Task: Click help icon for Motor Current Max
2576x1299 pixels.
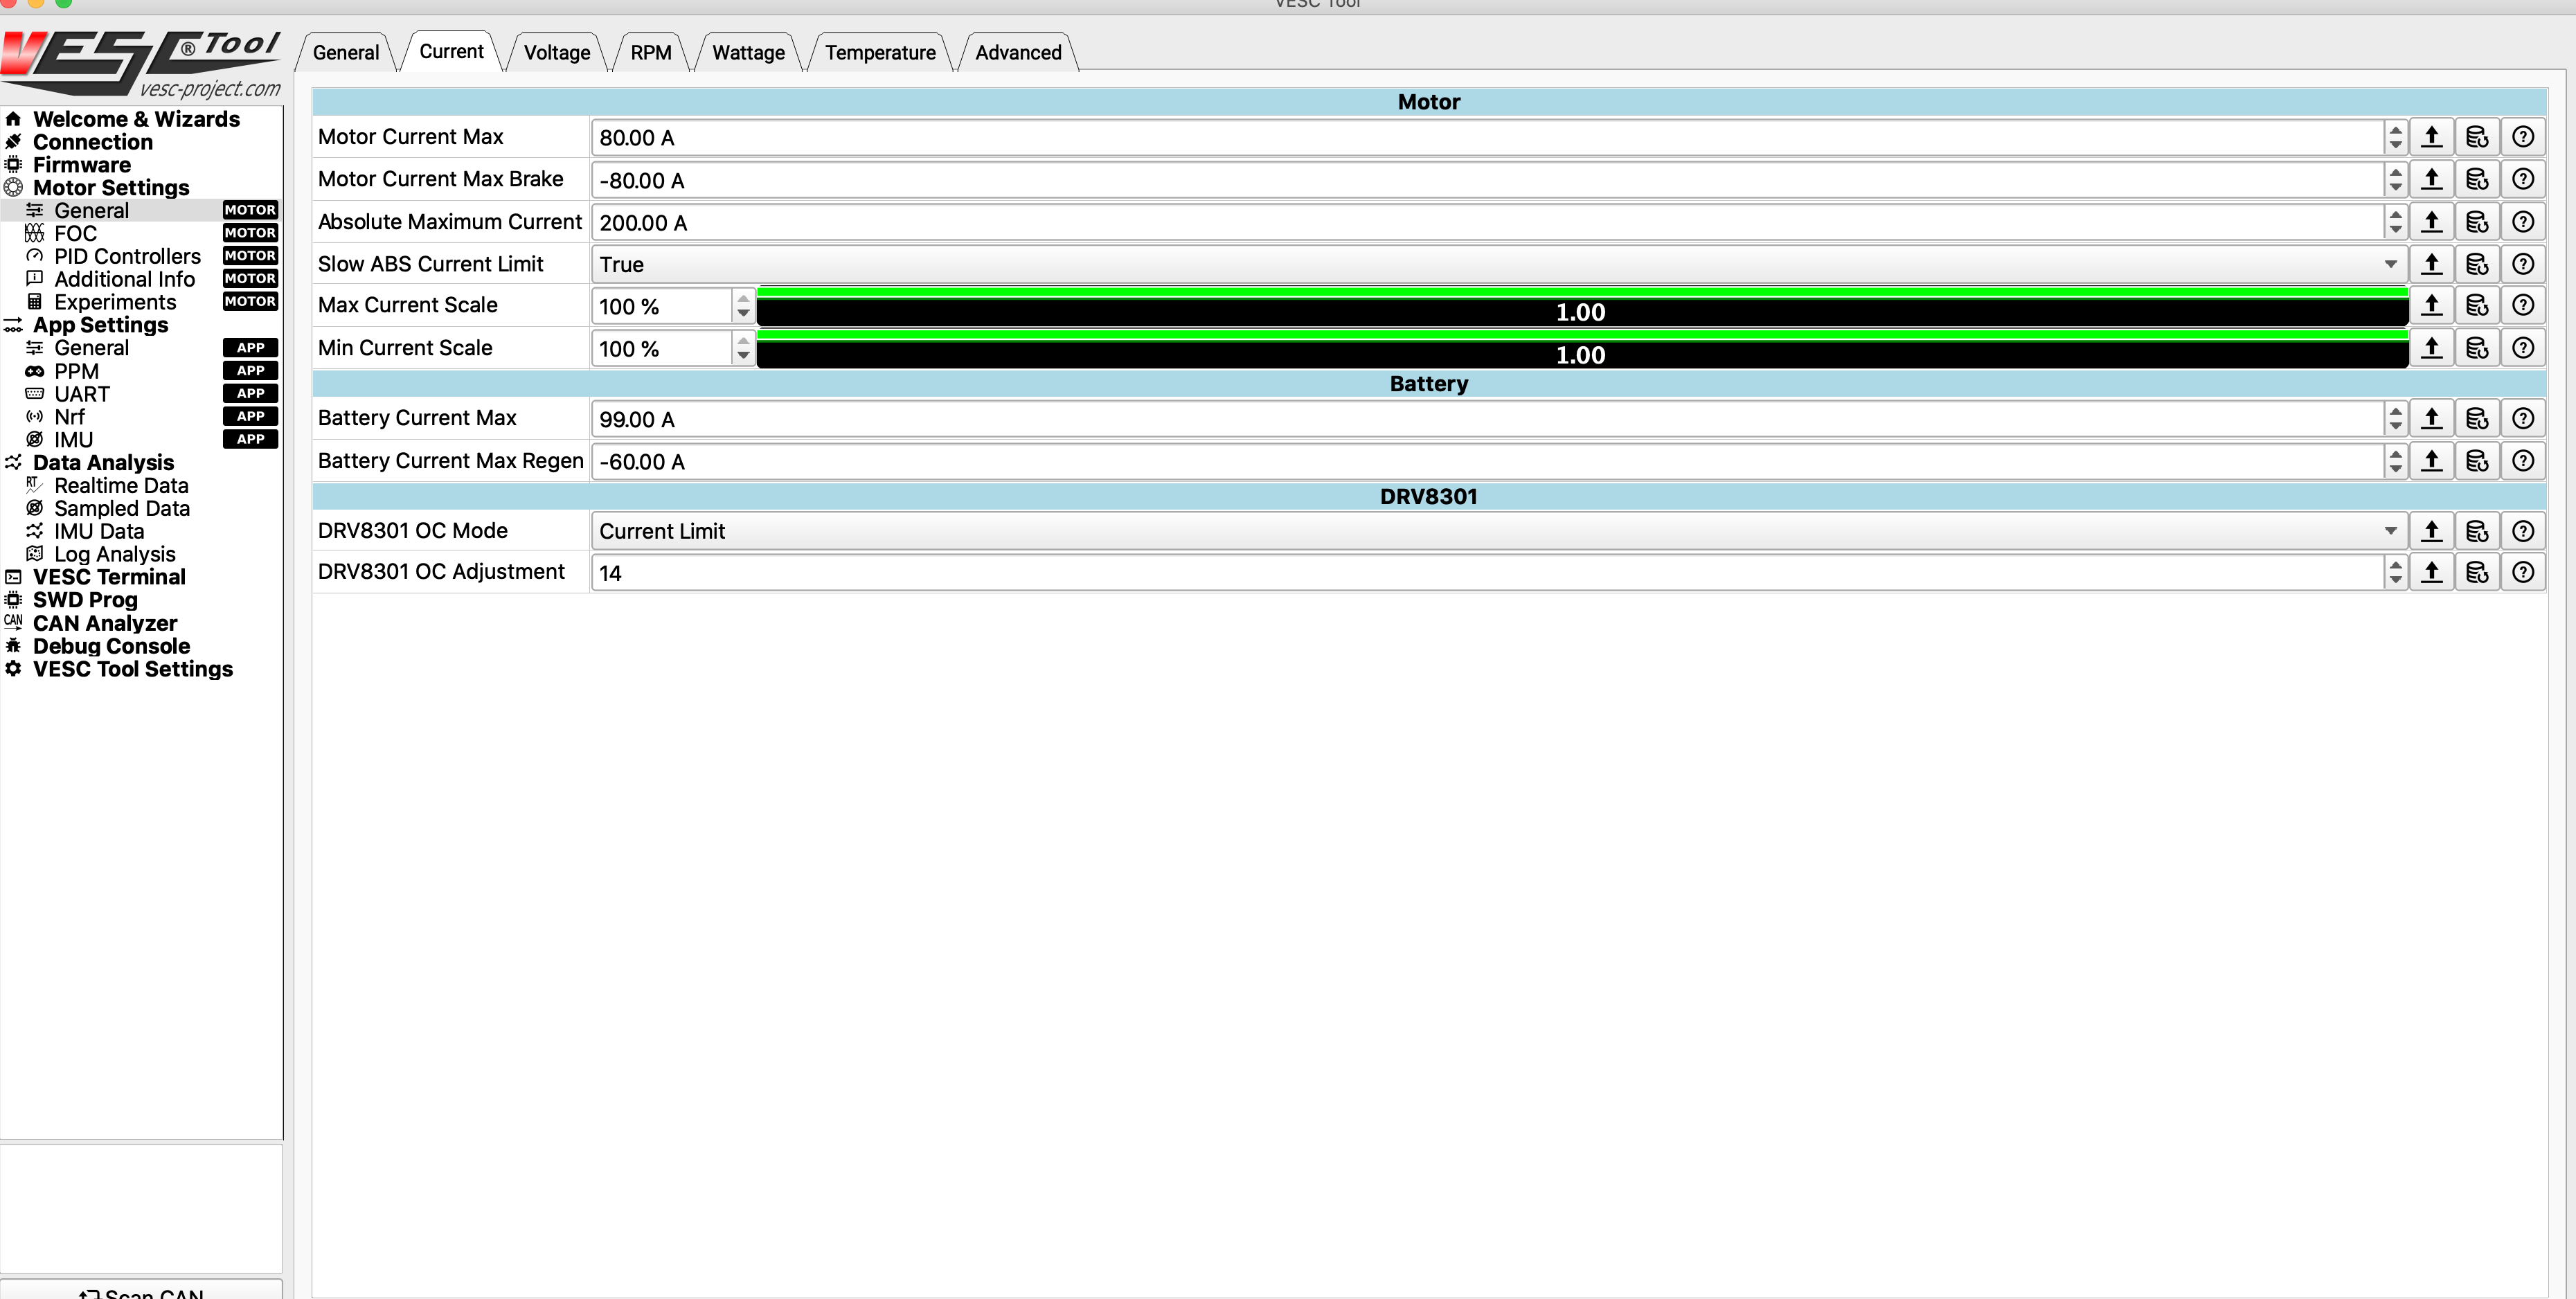Action: [2523, 137]
